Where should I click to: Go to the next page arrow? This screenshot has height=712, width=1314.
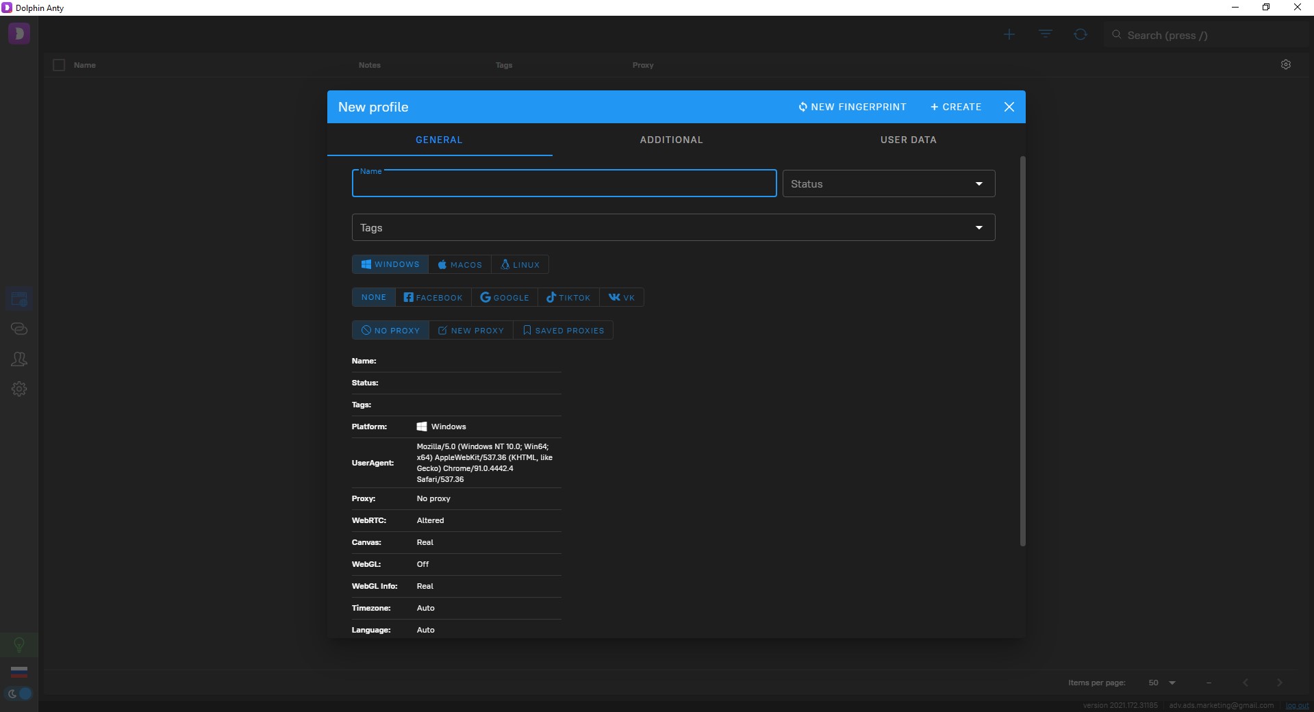point(1280,683)
